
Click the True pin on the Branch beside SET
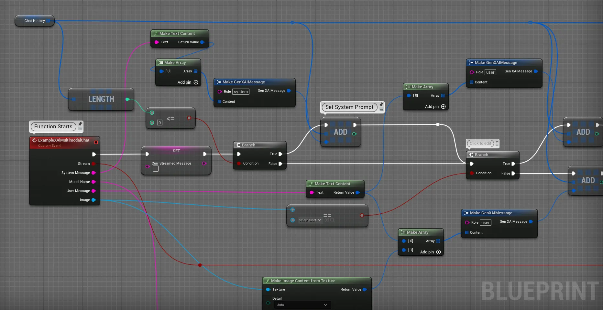[280, 154]
